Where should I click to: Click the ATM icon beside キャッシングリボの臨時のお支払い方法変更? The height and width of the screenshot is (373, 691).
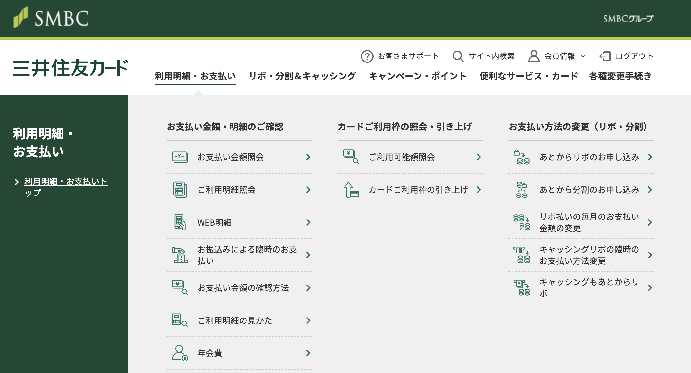tap(522, 255)
